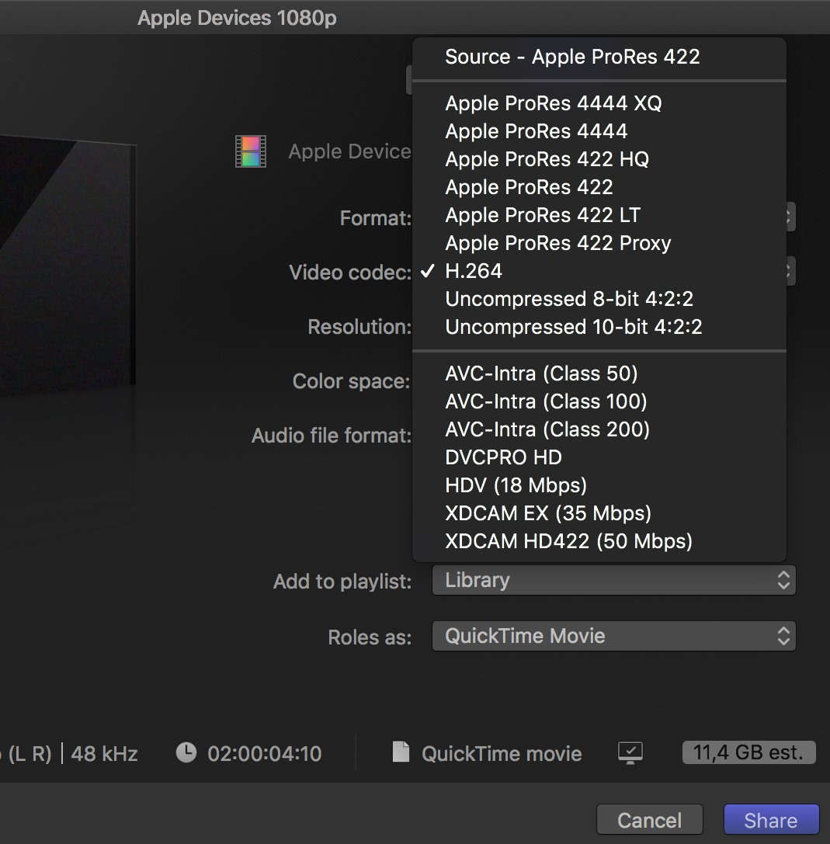830x844 pixels.
Task: Select the plain Apple ProRes 4444 option
Action: 599,130
